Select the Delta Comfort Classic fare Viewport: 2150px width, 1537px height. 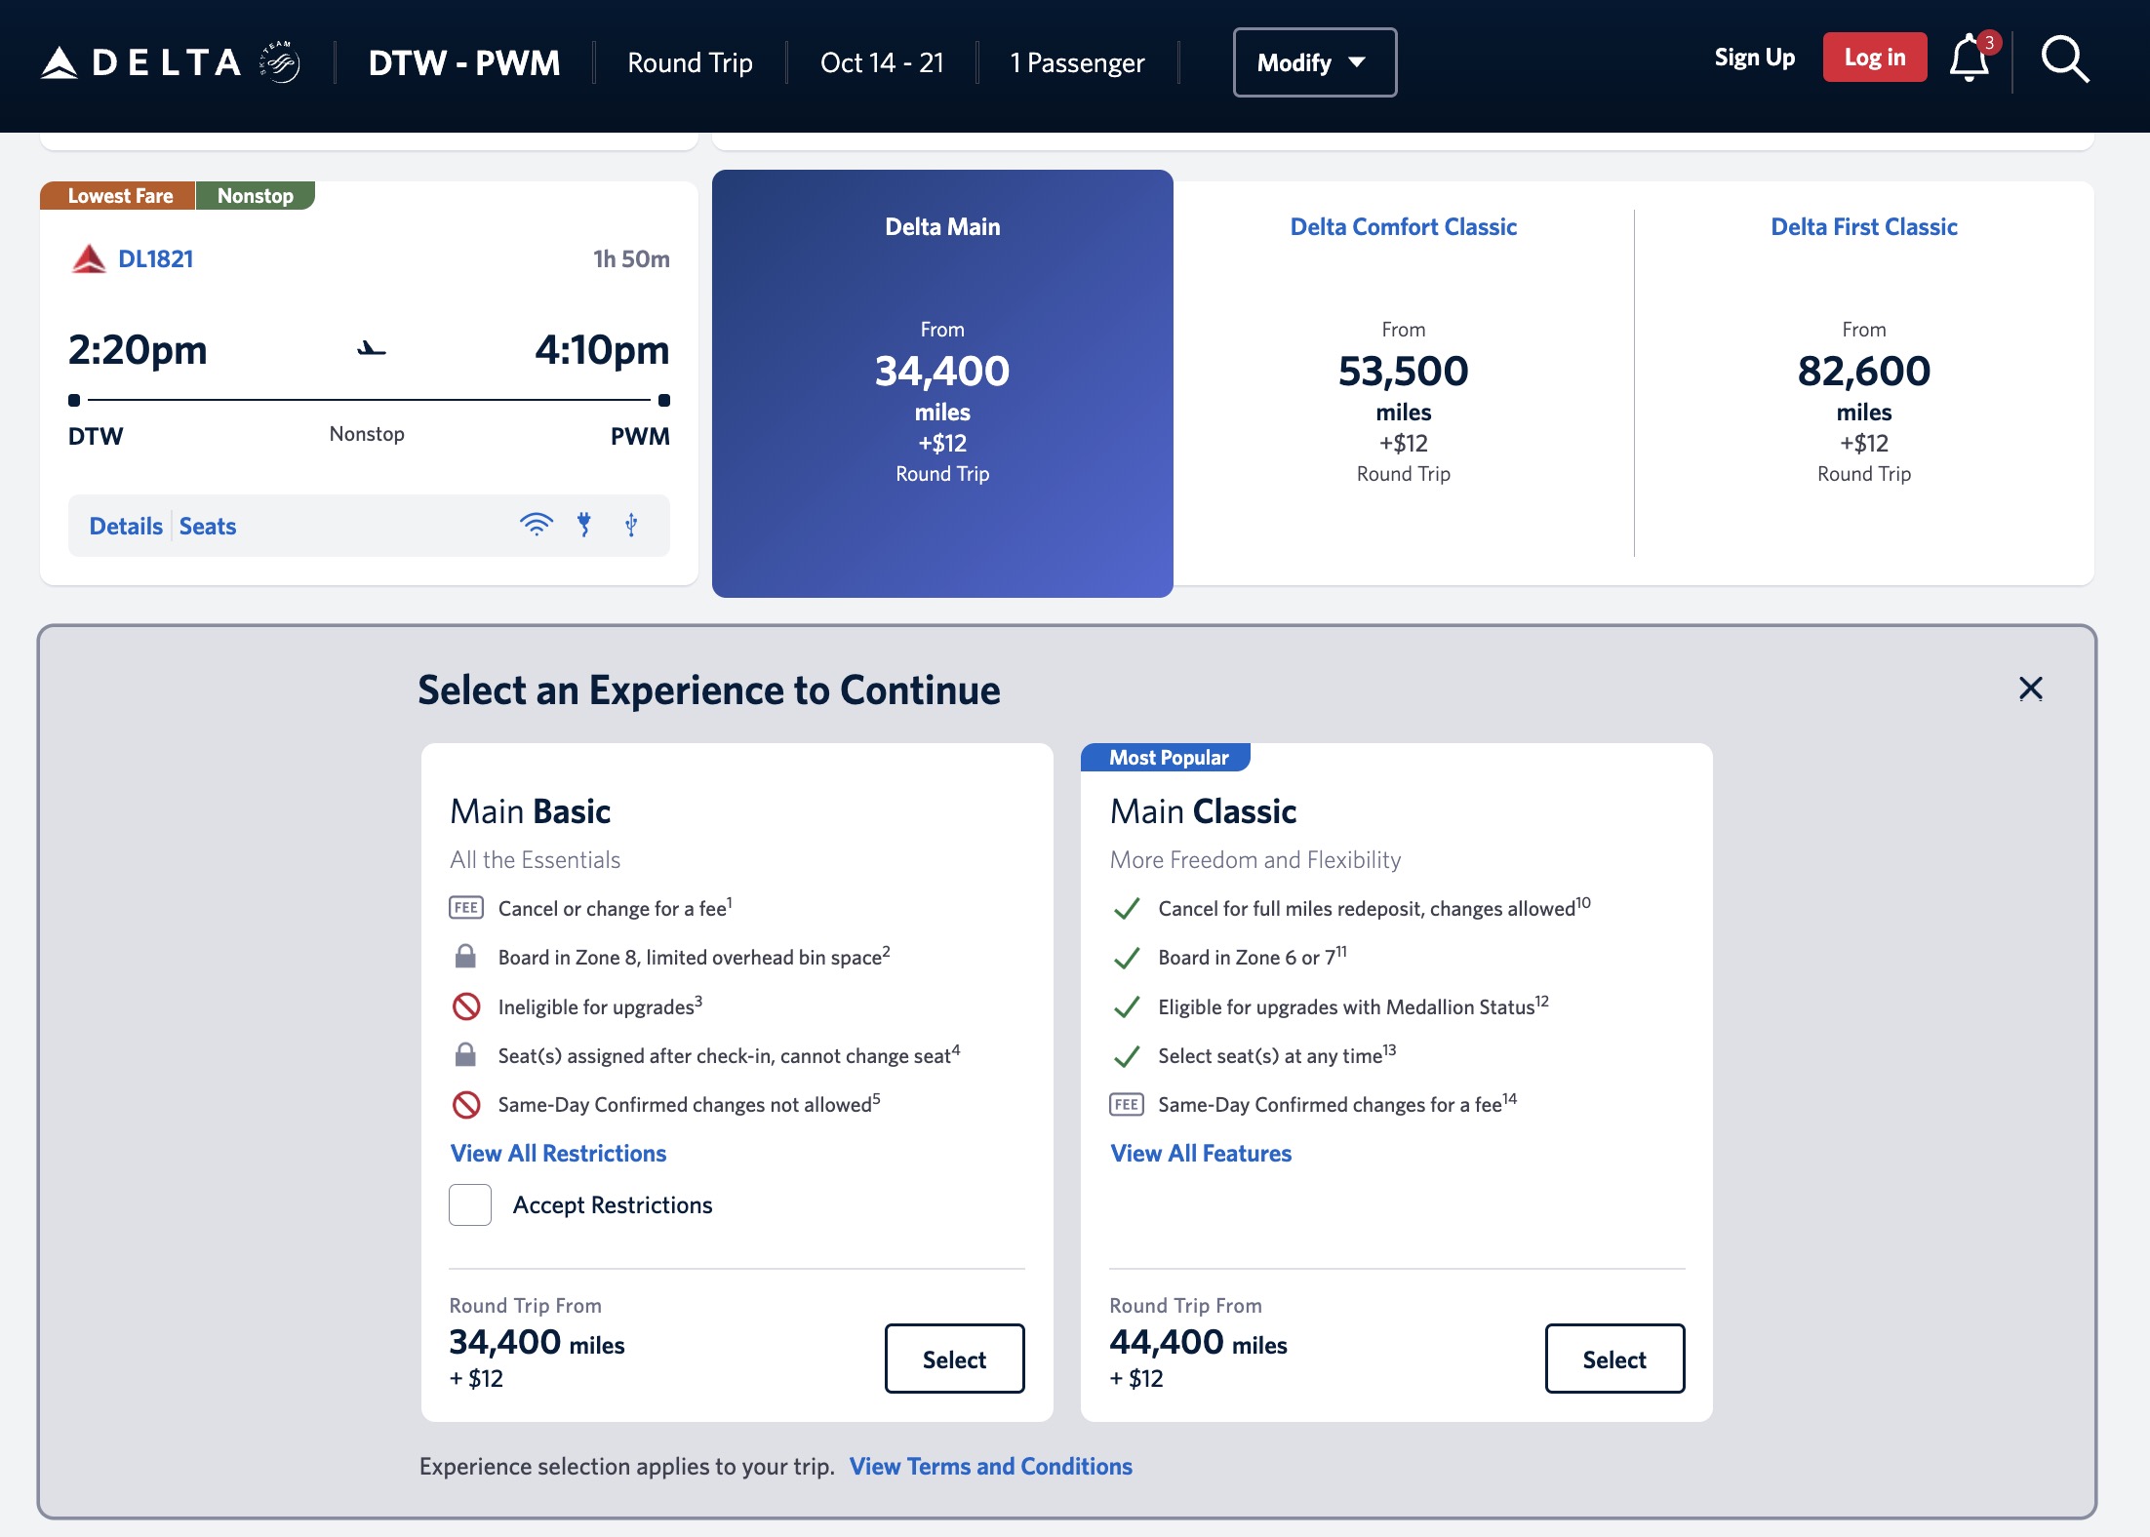click(1403, 383)
